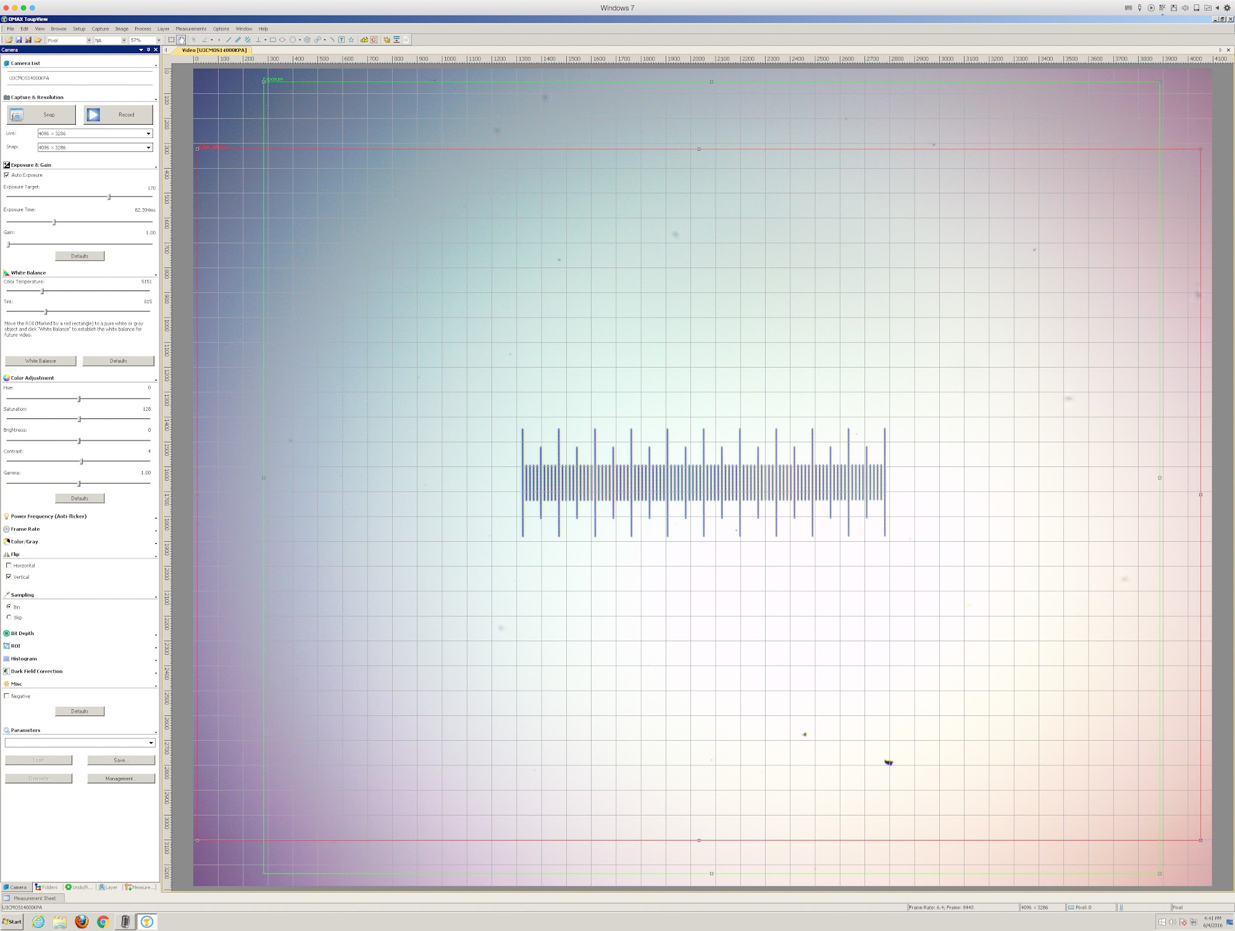Select the Skip sampling radio button

point(9,617)
